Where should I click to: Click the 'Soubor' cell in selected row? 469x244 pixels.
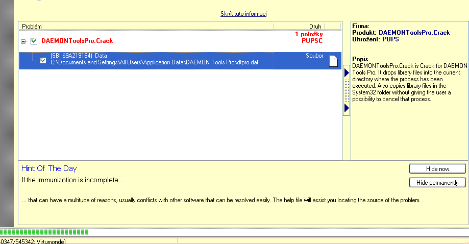click(x=314, y=56)
